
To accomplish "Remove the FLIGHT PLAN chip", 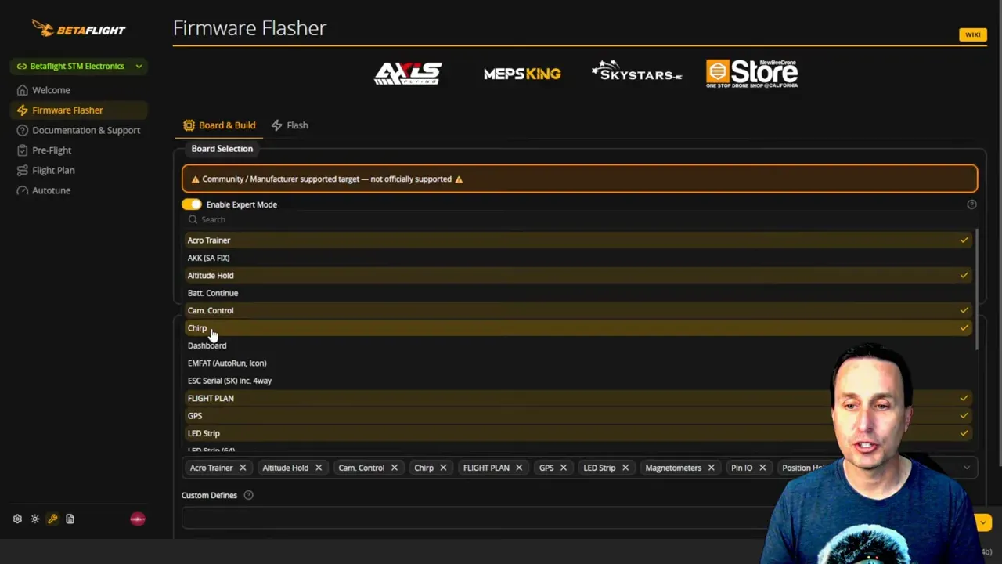I will [518, 468].
